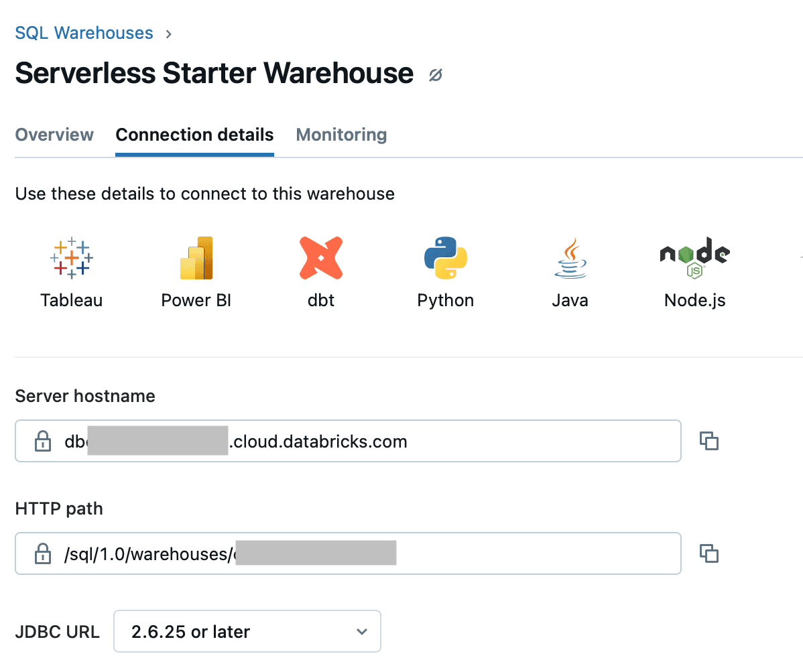Select the Connection details tab
This screenshot has width=803, height=666.
tap(194, 135)
